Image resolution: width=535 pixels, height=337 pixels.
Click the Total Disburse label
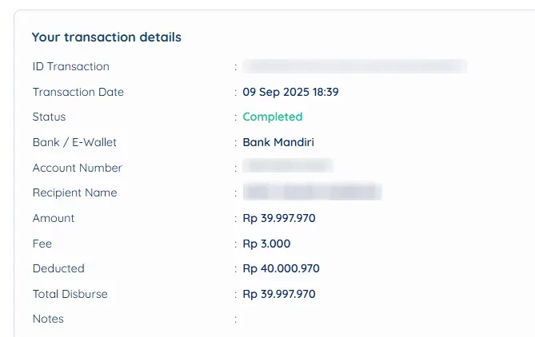point(70,294)
